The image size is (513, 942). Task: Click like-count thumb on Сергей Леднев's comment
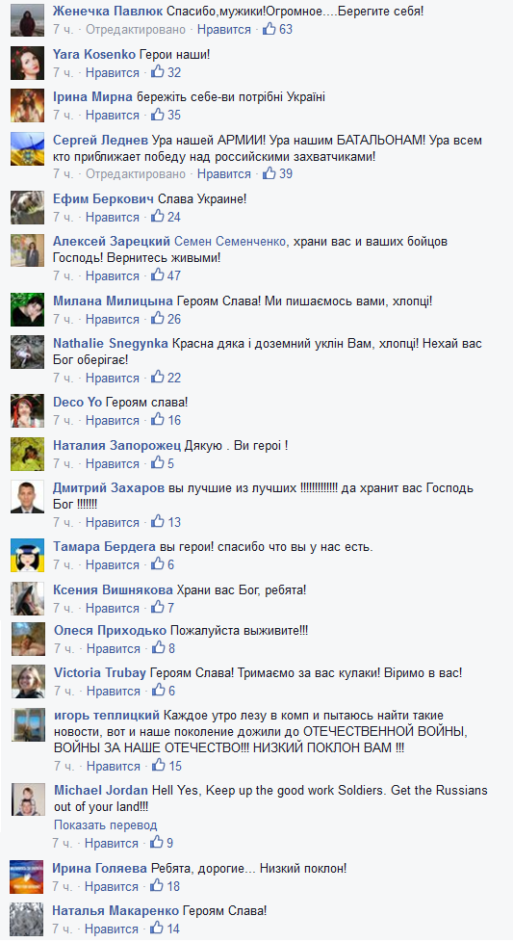[269, 173]
